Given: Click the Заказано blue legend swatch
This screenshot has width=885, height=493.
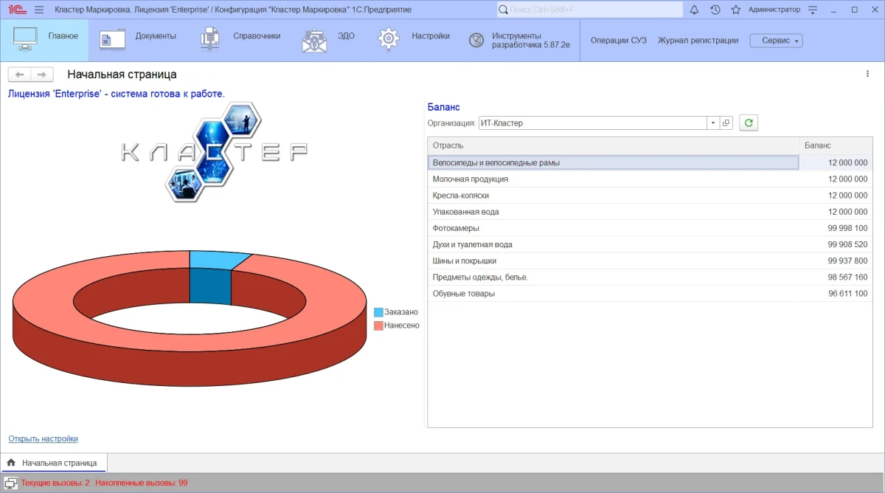Looking at the screenshot, I should pos(378,312).
